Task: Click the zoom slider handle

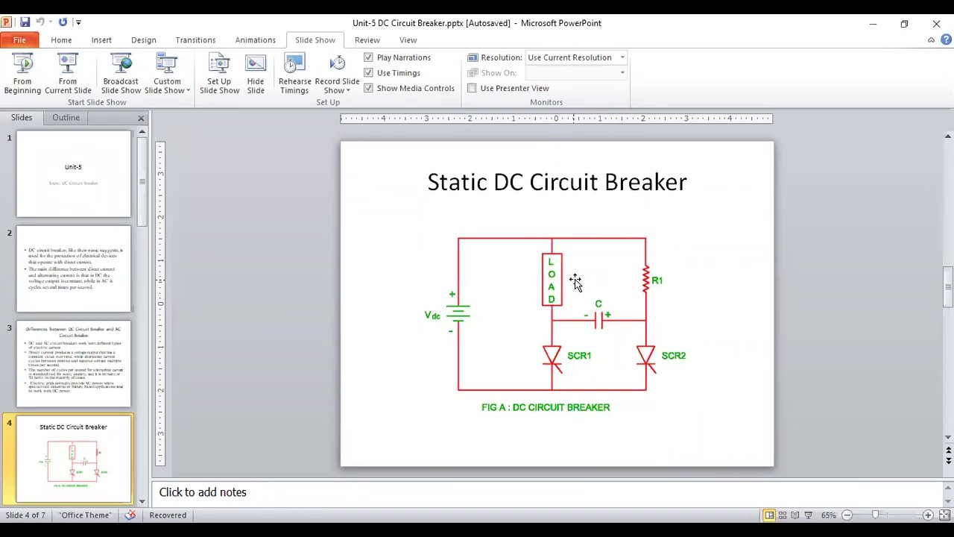Action: tap(876, 515)
